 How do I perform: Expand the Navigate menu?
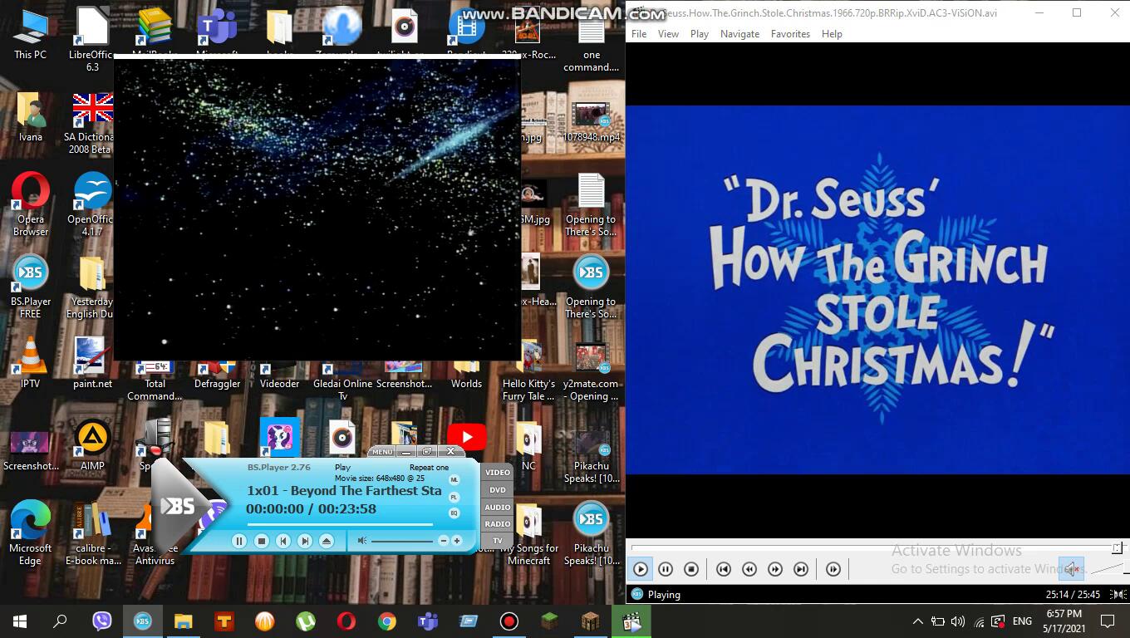tap(739, 34)
